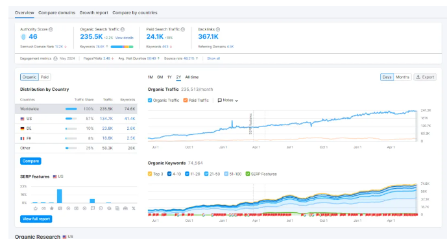Uncheck the Organic Traffic checkbox
Viewport: 447px width, 242px height.
pos(150,100)
